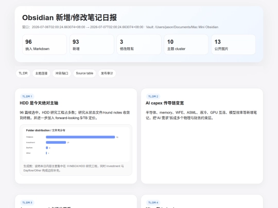The height and width of the screenshot is (208, 278).
Task: Select the 93 新增 stat card
Action: tap(92, 45)
